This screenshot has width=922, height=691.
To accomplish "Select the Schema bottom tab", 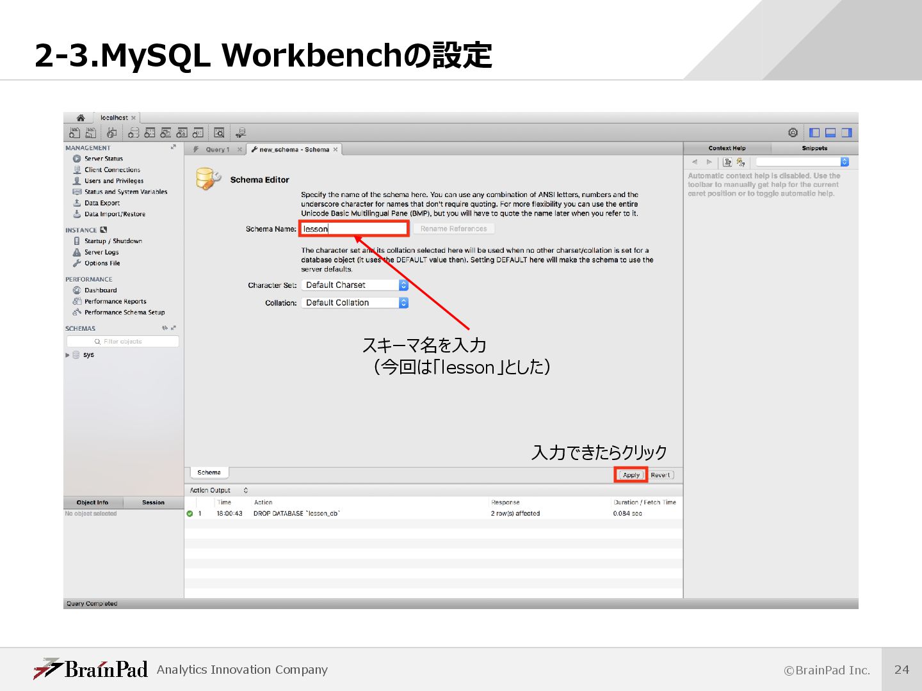I will pyautogui.click(x=209, y=473).
